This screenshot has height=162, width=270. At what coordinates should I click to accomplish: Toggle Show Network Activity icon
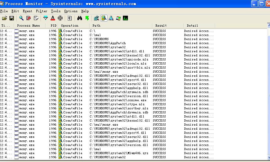(111, 18)
